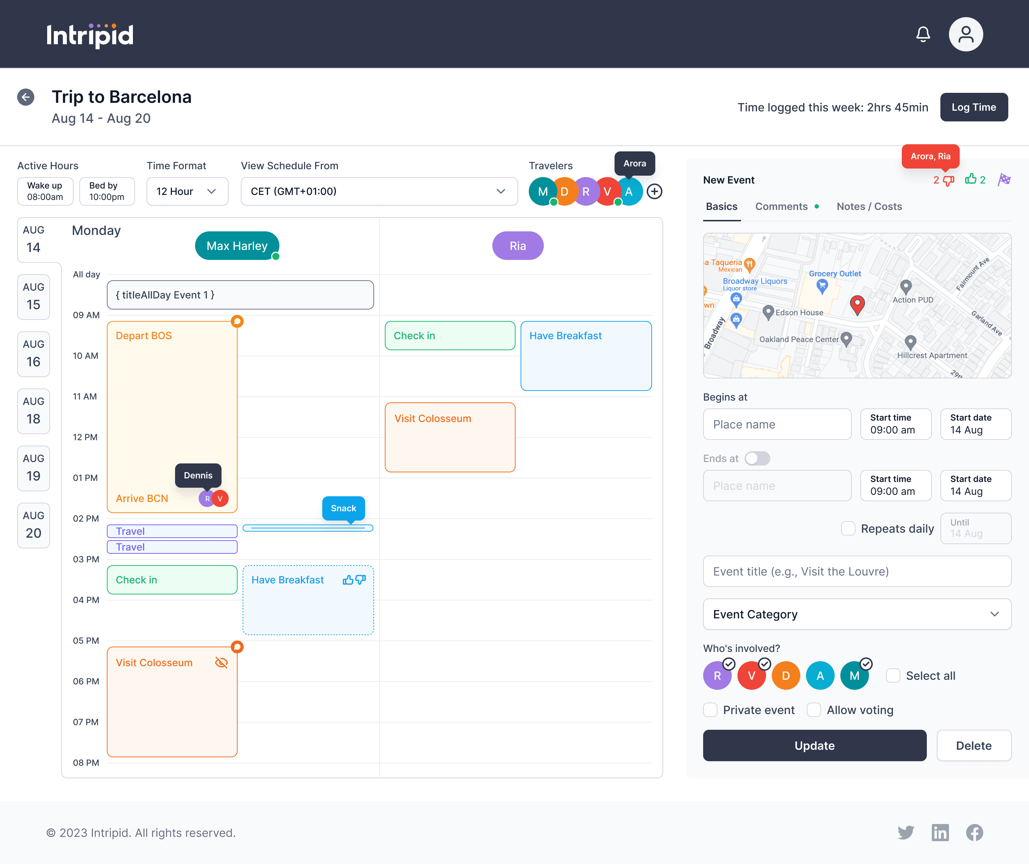1029x864 pixels.
Task: Click the Event title input field
Action: (x=856, y=571)
